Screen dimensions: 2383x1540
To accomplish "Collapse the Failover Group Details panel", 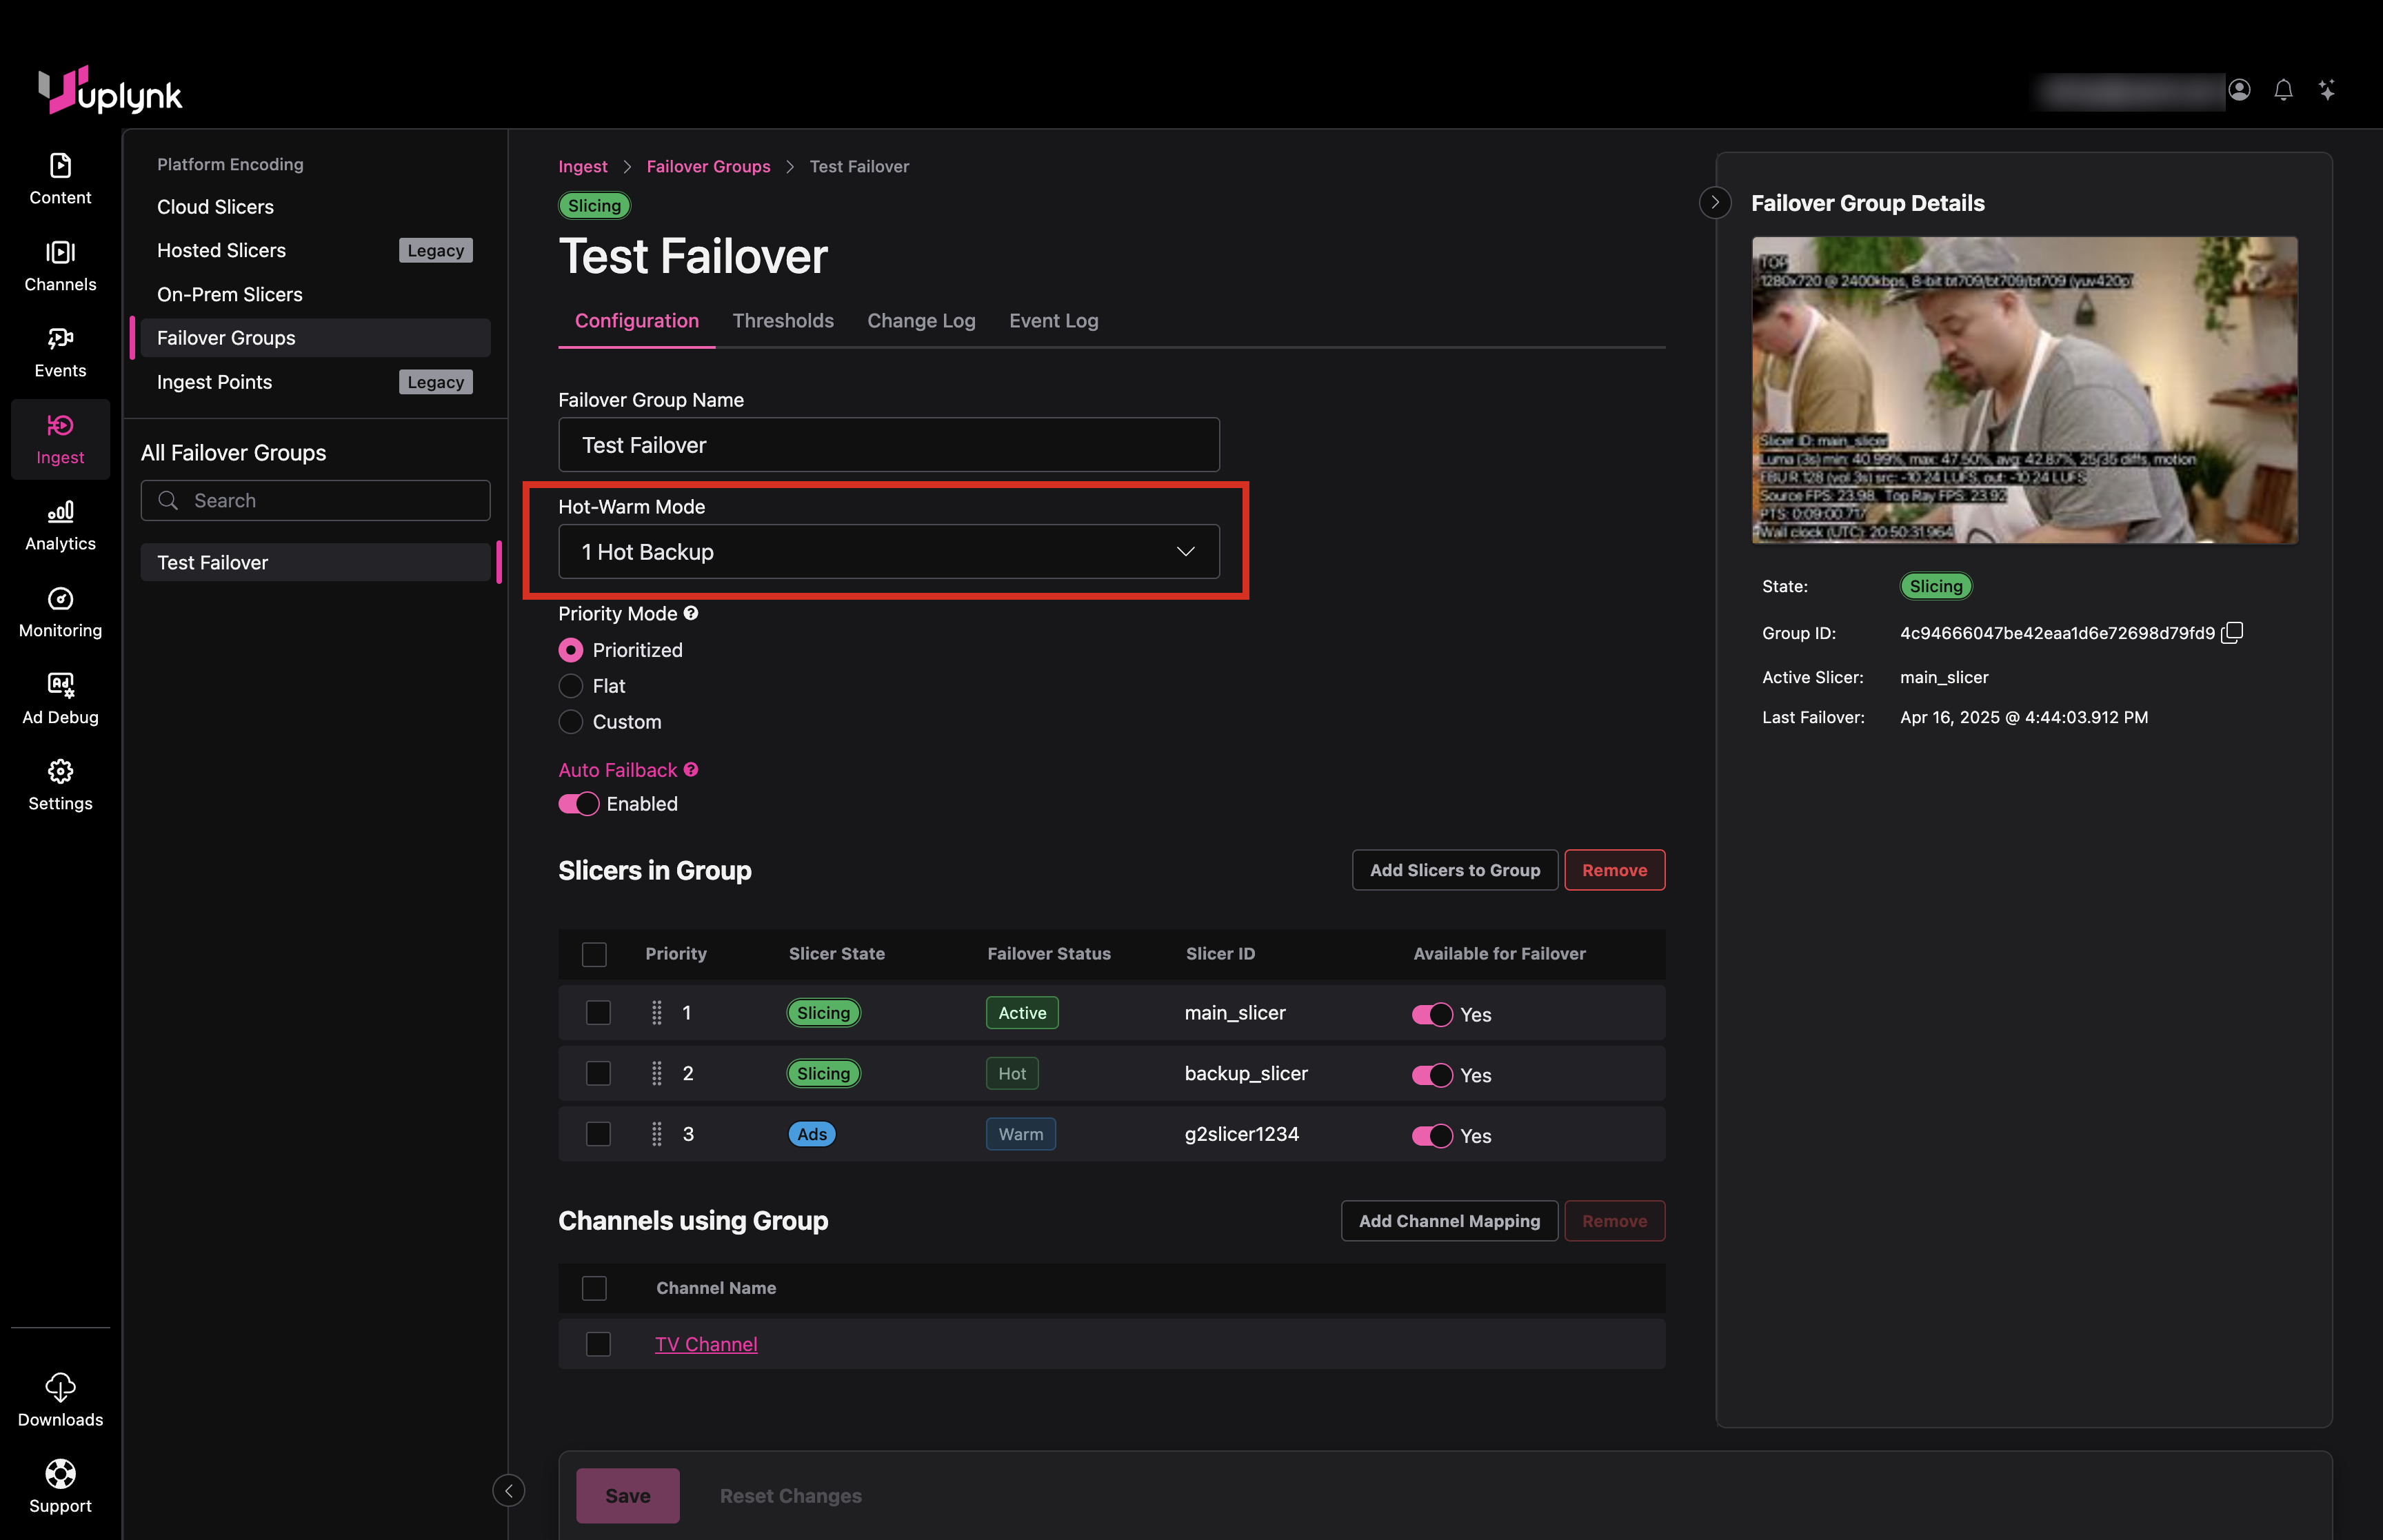I will 1715,203.
